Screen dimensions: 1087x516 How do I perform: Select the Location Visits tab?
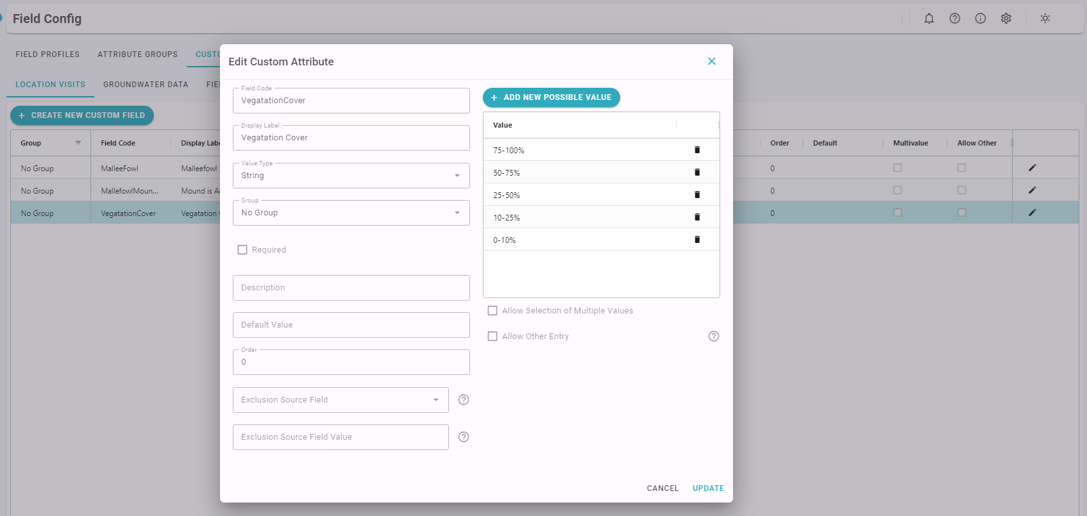coord(51,85)
